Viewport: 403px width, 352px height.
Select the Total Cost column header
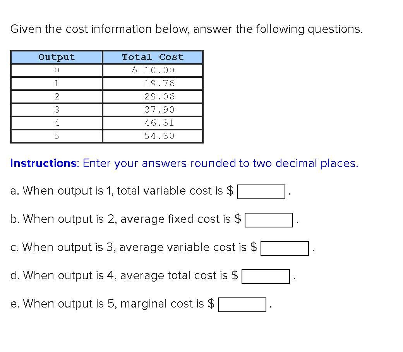point(153,57)
